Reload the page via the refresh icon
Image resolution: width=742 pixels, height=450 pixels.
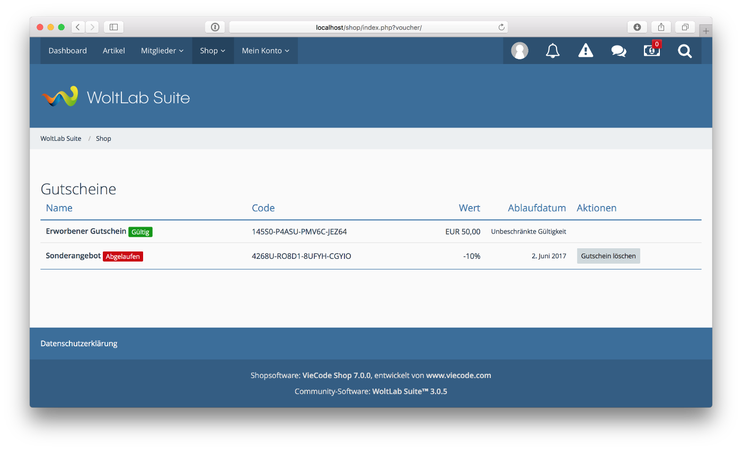coord(501,27)
